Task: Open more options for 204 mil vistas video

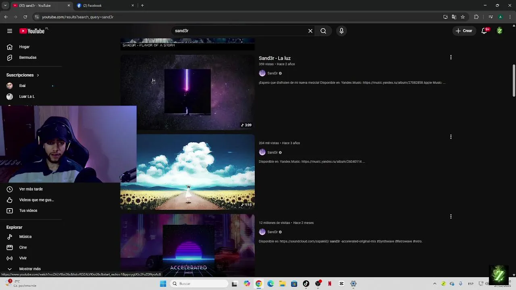Action: tap(451, 137)
